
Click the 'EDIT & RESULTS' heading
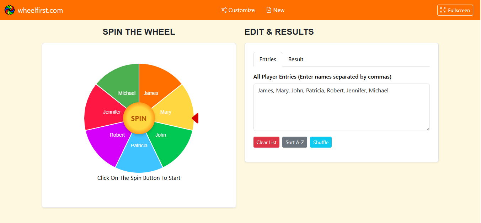click(x=279, y=32)
